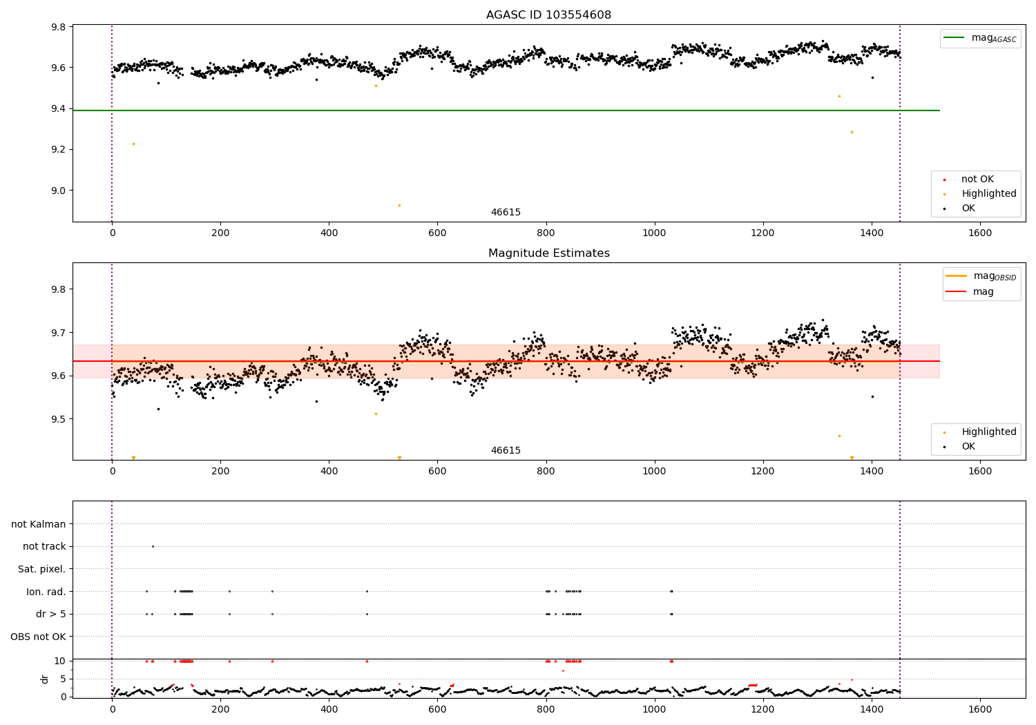Click 'Highlighted' legend label in Magnitude Estimates plot
Viewport: 1036px width, 725px height.
tap(988, 432)
